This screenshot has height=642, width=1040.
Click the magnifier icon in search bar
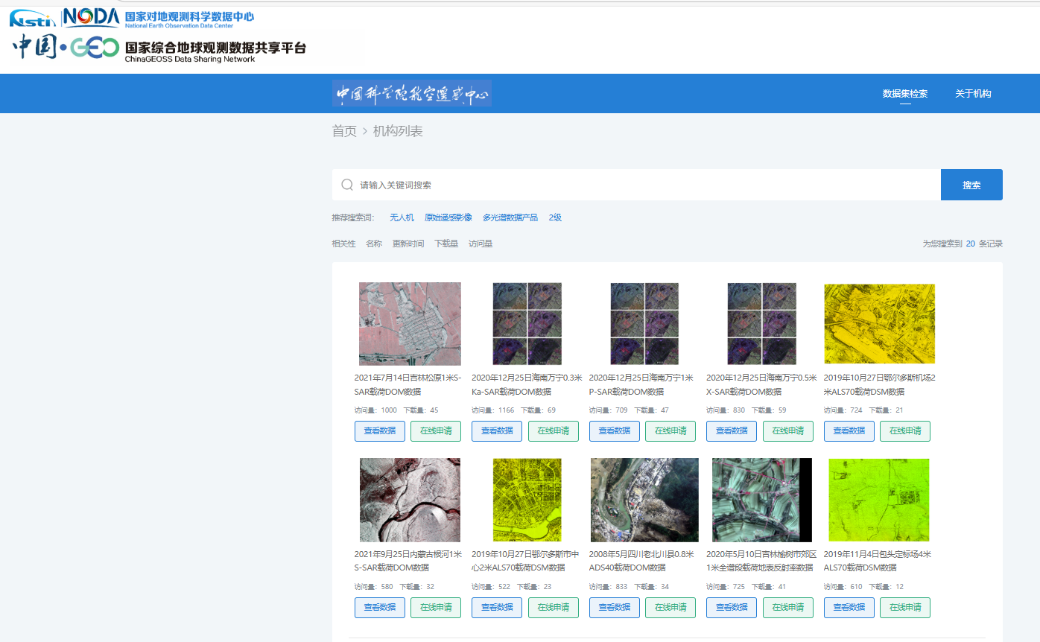(x=347, y=184)
